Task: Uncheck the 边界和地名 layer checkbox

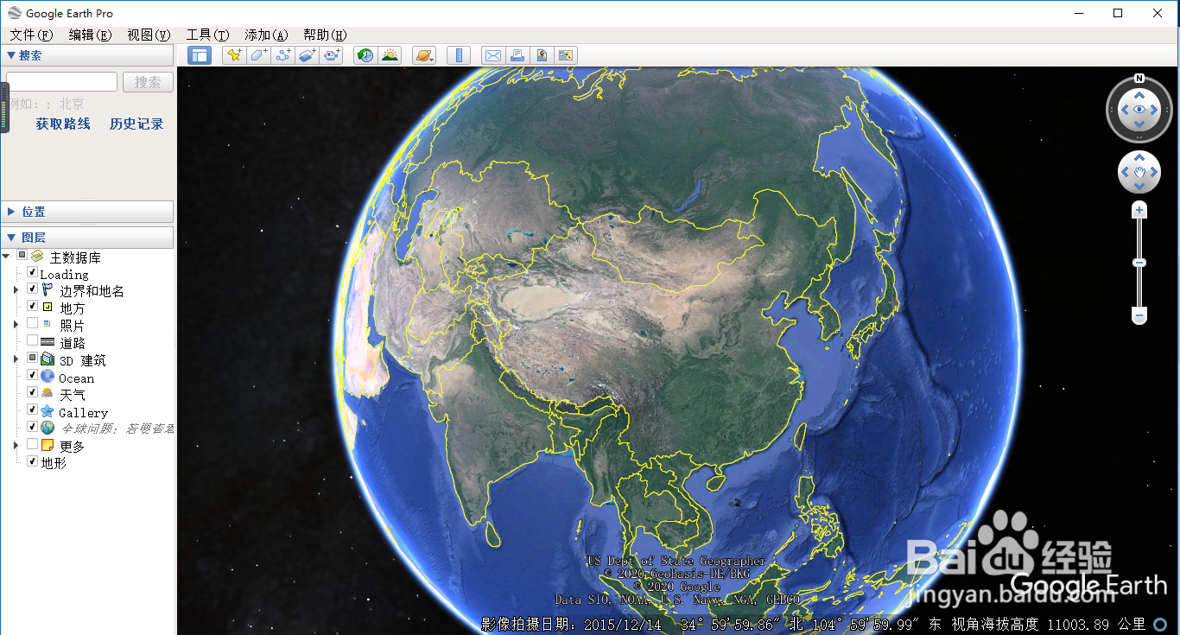Action: tap(32, 289)
